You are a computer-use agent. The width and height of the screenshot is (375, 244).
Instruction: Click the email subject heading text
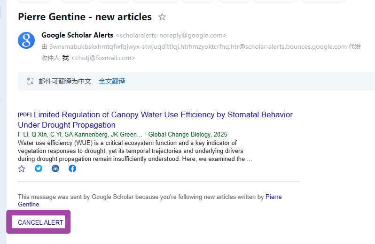[x=85, y=17]
